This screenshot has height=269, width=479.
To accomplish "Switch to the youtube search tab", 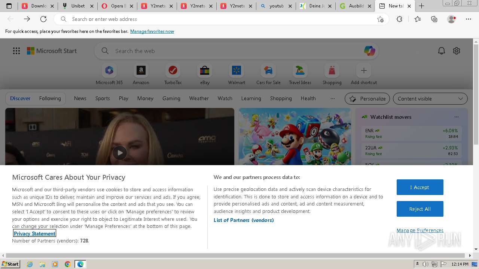I will point(276,6).
